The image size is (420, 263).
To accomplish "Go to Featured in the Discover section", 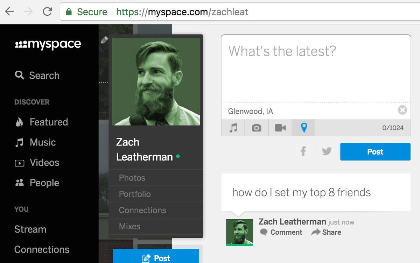I will [41, 122].
